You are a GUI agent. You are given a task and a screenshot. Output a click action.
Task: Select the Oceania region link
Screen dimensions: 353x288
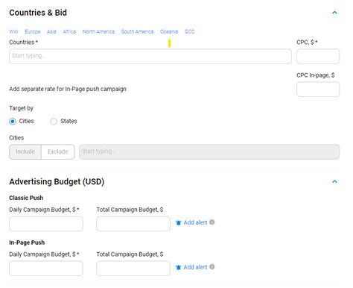(169, 31)
